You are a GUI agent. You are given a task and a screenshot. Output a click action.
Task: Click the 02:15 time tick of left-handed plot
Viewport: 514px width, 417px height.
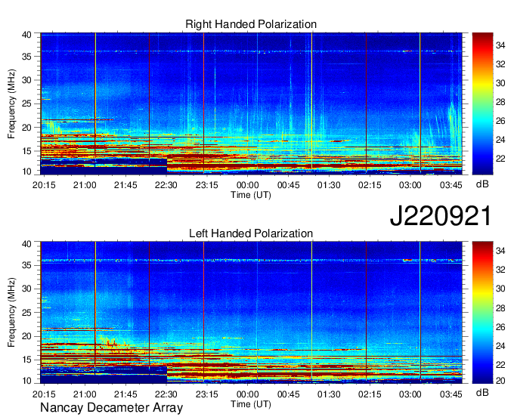coord(370,394)
